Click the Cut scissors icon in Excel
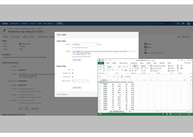The height and width of the screenshot is (137, 193). pos(104,66)
